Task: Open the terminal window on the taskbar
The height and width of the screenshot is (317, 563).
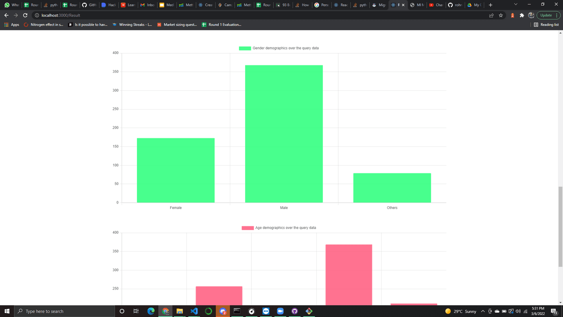Action: pos(237,311)
